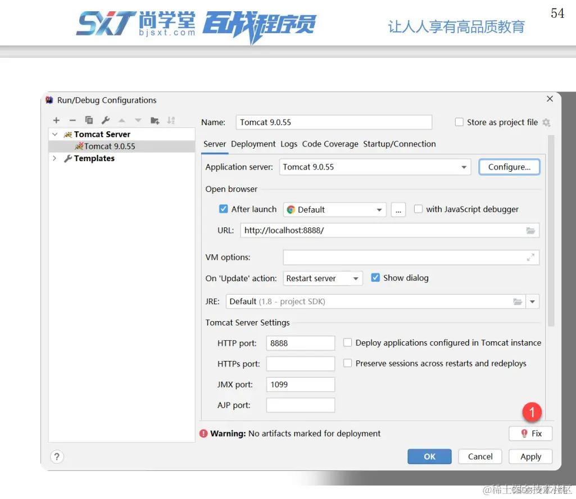The image size is (576, 499).
Task: Uncheck After launch checkbox
Action: (x=223, y=209)
